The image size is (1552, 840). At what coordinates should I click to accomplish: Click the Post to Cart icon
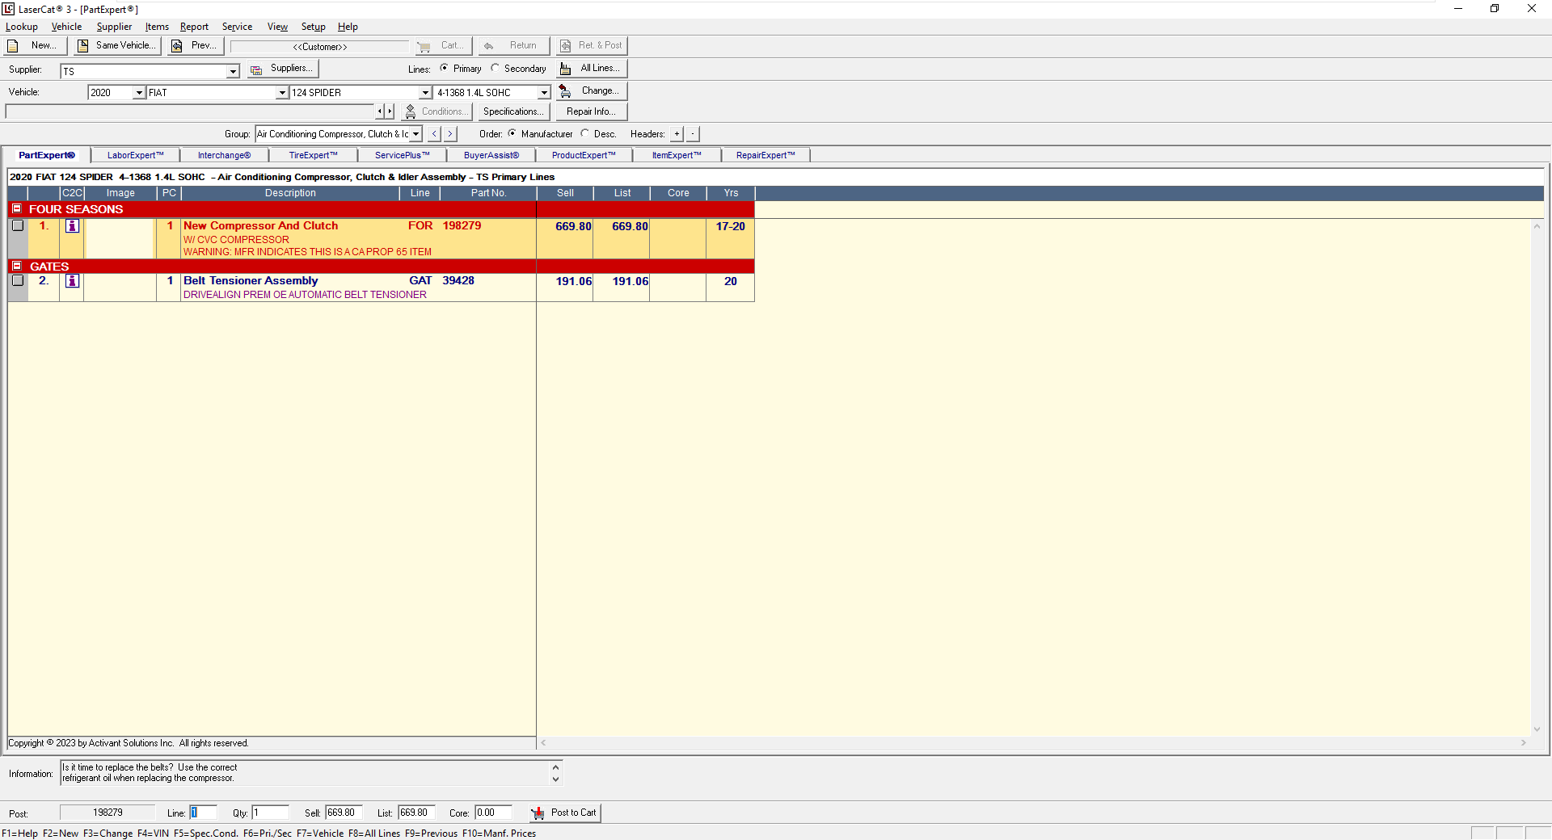[x=538, y=813]
